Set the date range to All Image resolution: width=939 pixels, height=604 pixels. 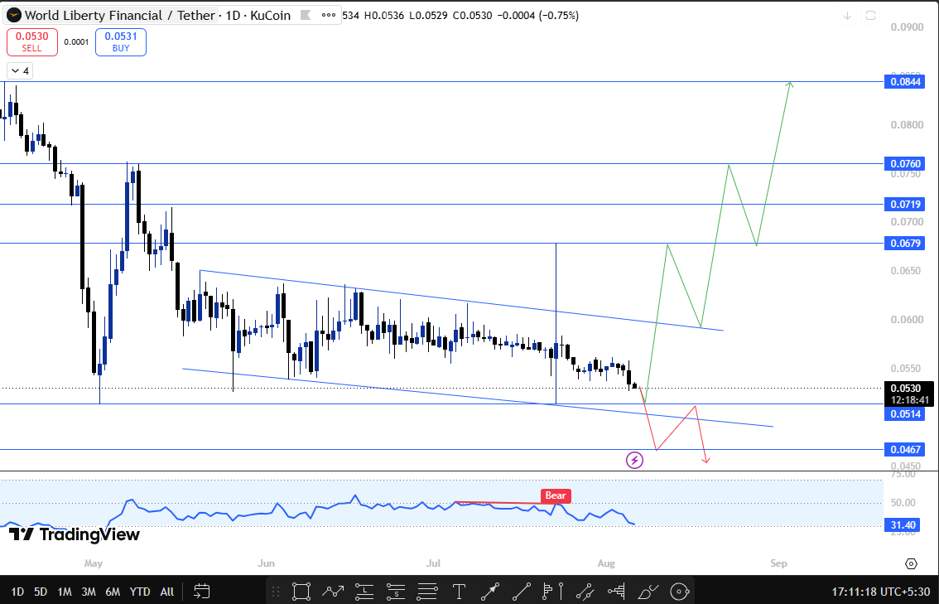coord(167,592)
